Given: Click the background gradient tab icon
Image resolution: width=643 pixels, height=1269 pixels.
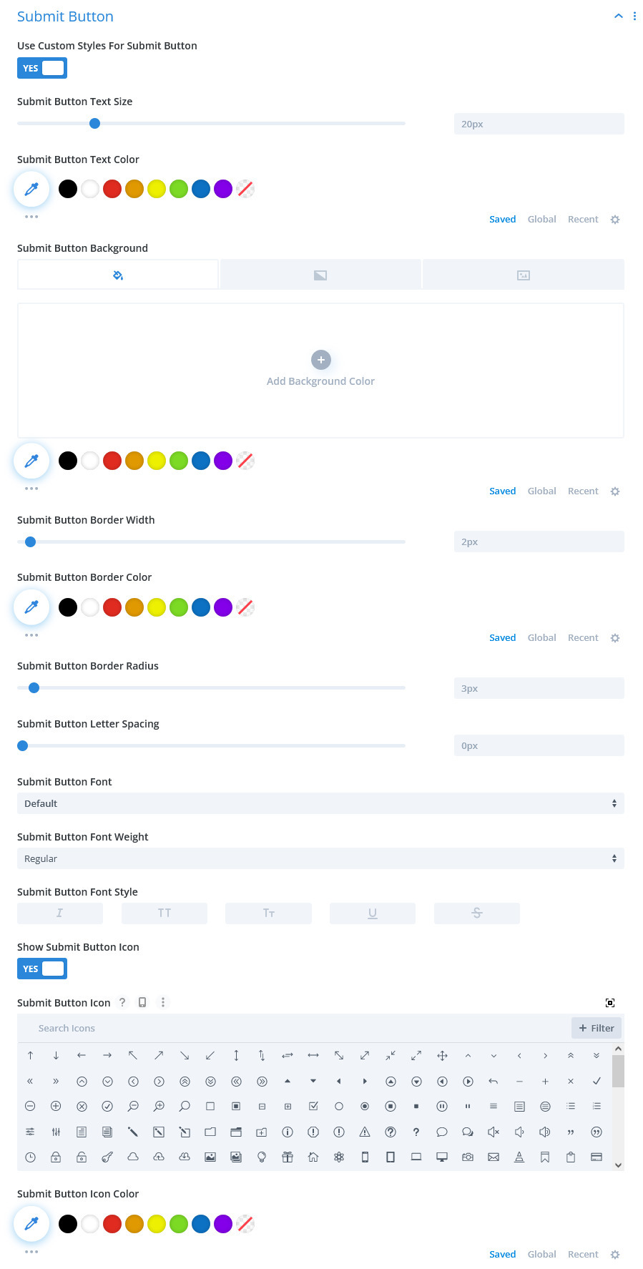Looking at the screenshot, I should pyautogui.click(x=320, y=275).
